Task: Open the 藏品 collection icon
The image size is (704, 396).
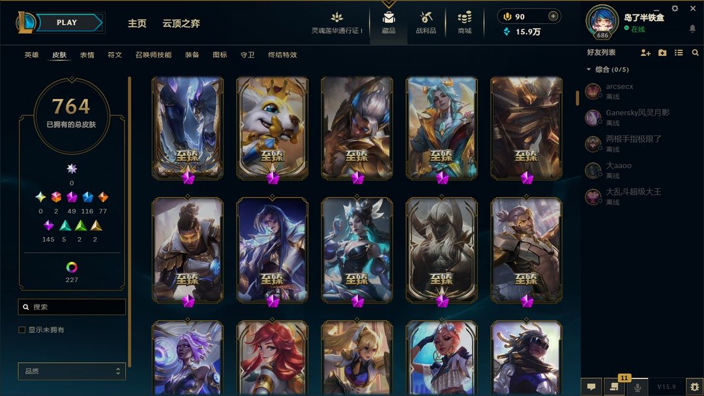Action: (x=389, y=22)
